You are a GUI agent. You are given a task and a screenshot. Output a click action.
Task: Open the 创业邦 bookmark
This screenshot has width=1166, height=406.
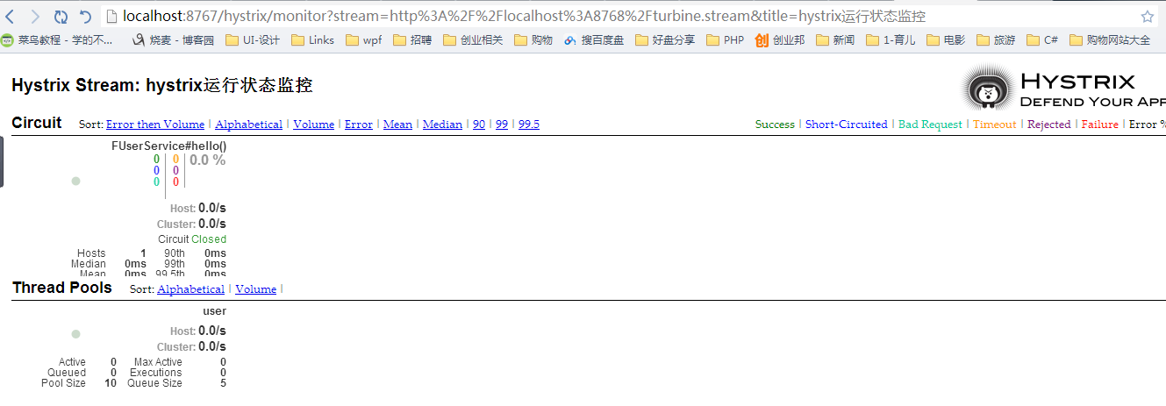click(780, 39)
